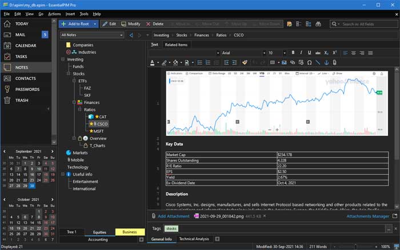The width and height of the screenshot is (400, 250).
Task: Click the Delete button
Action: (155, 24)
